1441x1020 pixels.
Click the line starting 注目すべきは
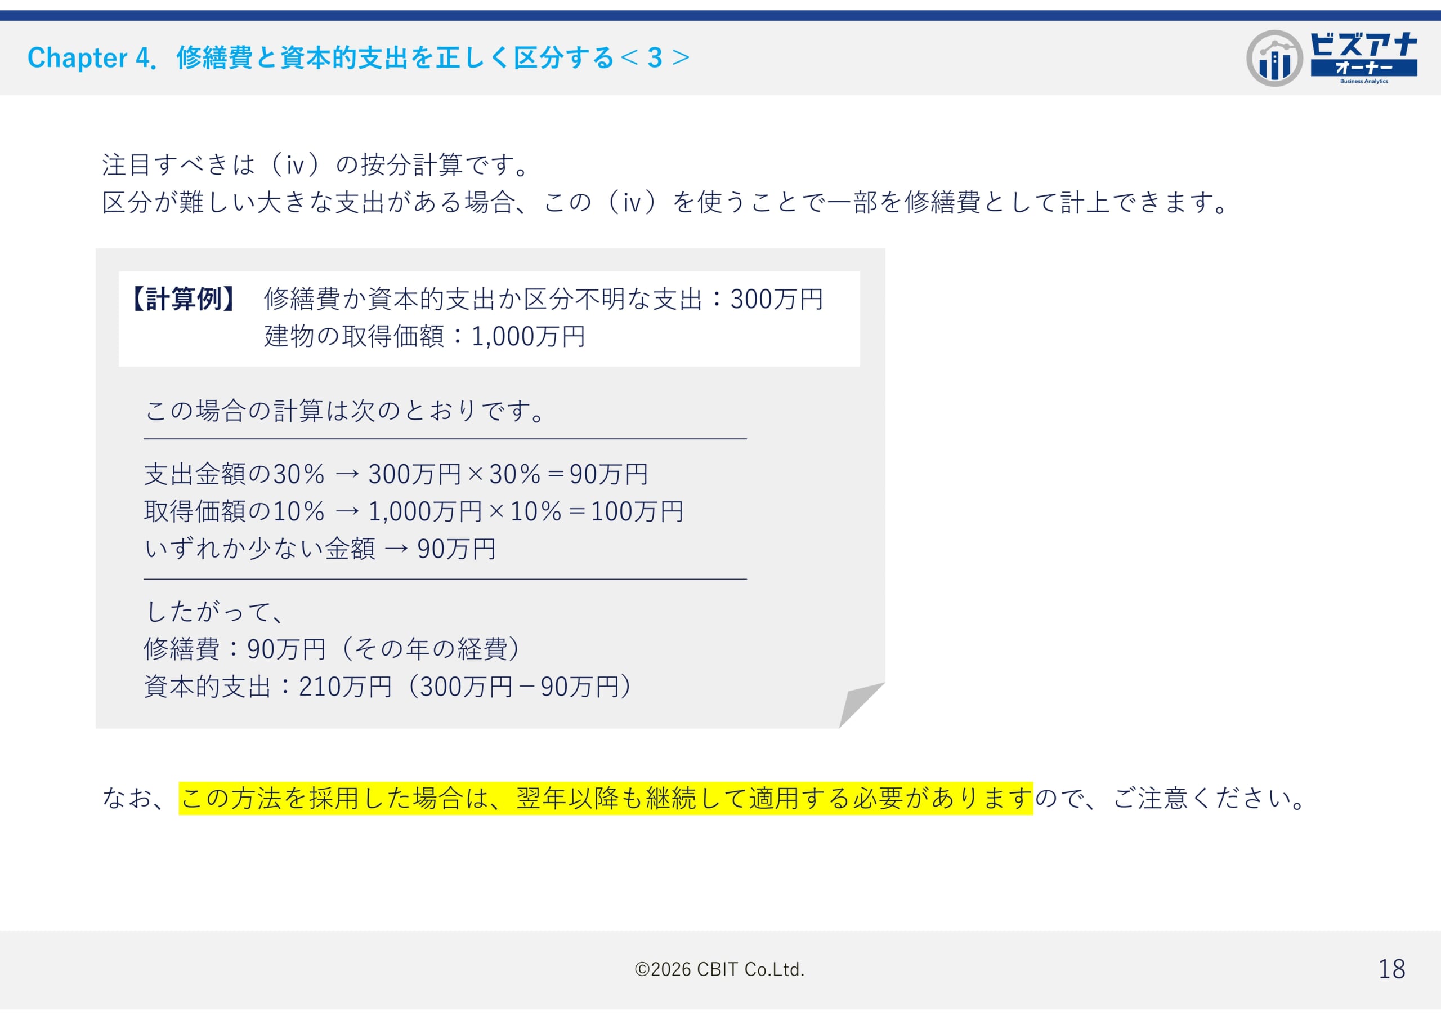317,165
